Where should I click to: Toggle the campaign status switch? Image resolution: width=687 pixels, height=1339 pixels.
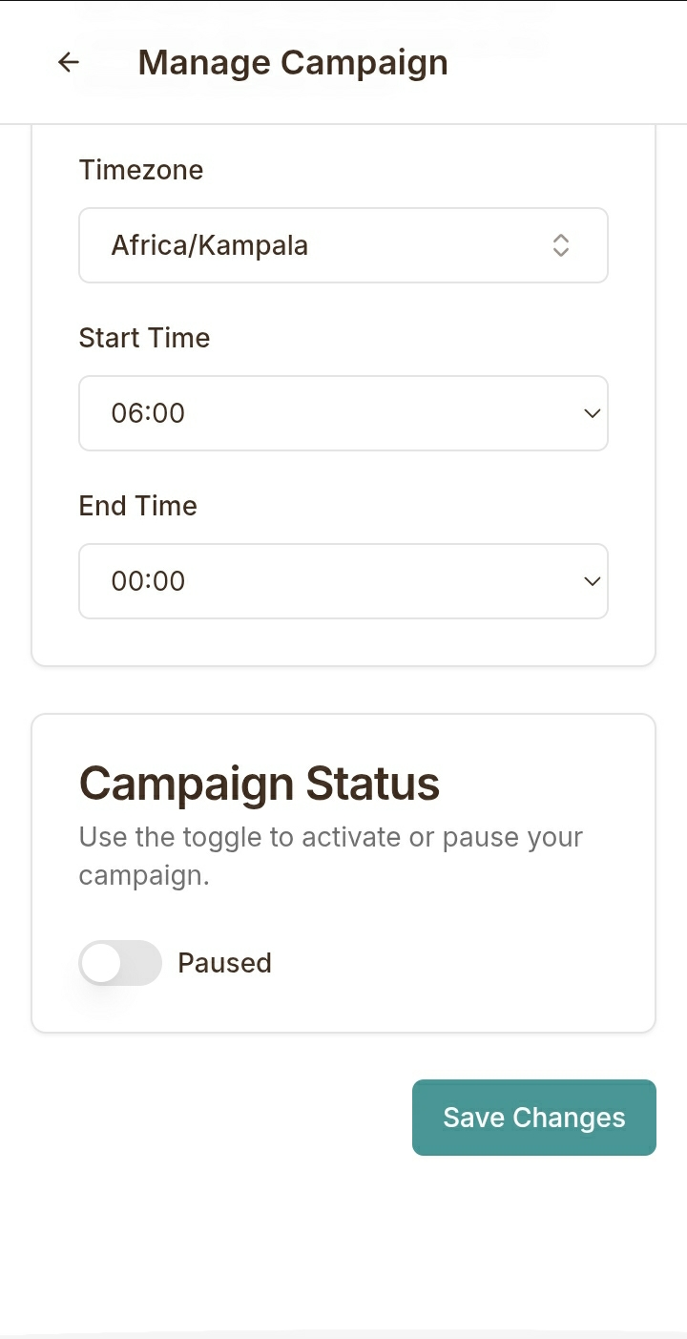[x=120, y=963]
